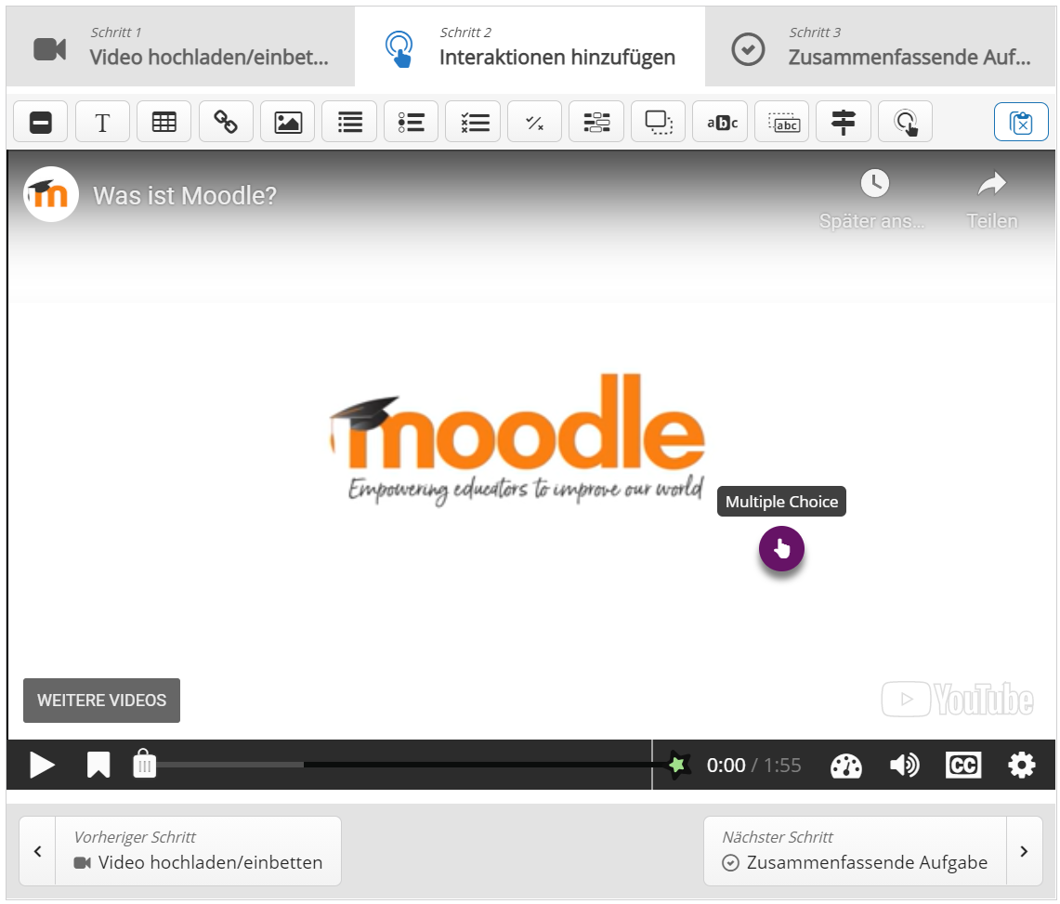Insert a Table interaction
This screenshot has width=1060, height=904.
coord(164,122)
